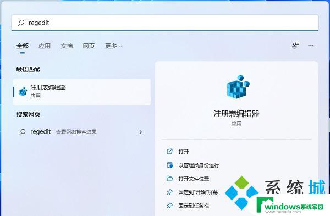
Task: Select the 全部 tab
Action: pyautogui.click(x=23, y=46)
